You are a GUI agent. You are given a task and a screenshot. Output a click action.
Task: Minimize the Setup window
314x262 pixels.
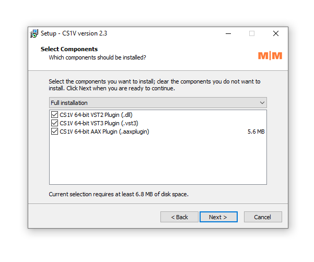[x=228, y=33]
